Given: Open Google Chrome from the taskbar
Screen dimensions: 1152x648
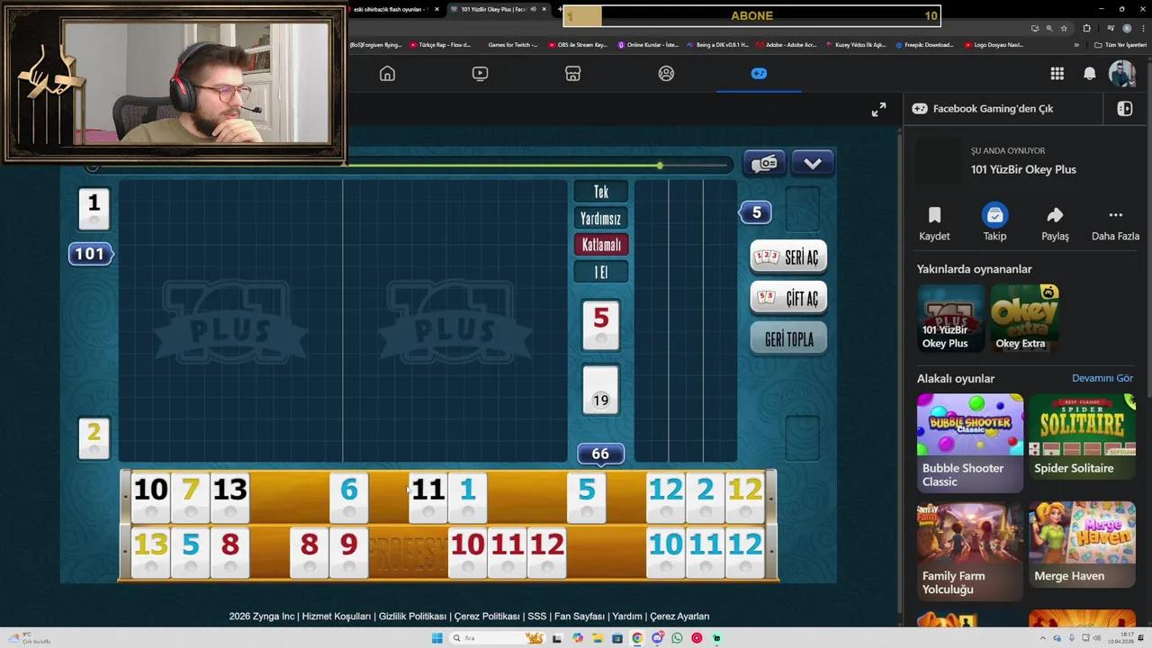Looking at the screenshot, I should click(637, 638).
